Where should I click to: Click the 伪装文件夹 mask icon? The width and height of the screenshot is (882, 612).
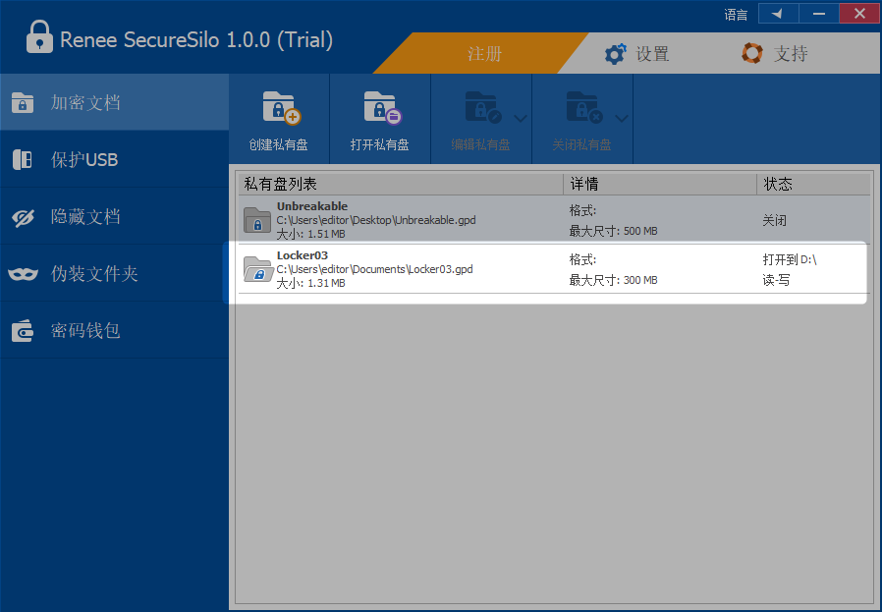pos(23,274)
